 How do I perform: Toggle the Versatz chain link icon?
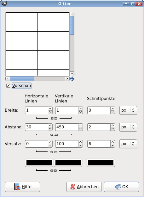54,152
